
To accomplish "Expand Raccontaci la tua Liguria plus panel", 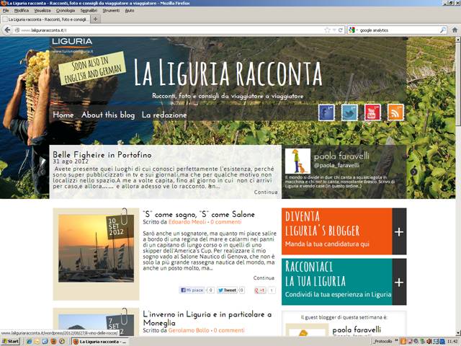I will click(399, 283).
